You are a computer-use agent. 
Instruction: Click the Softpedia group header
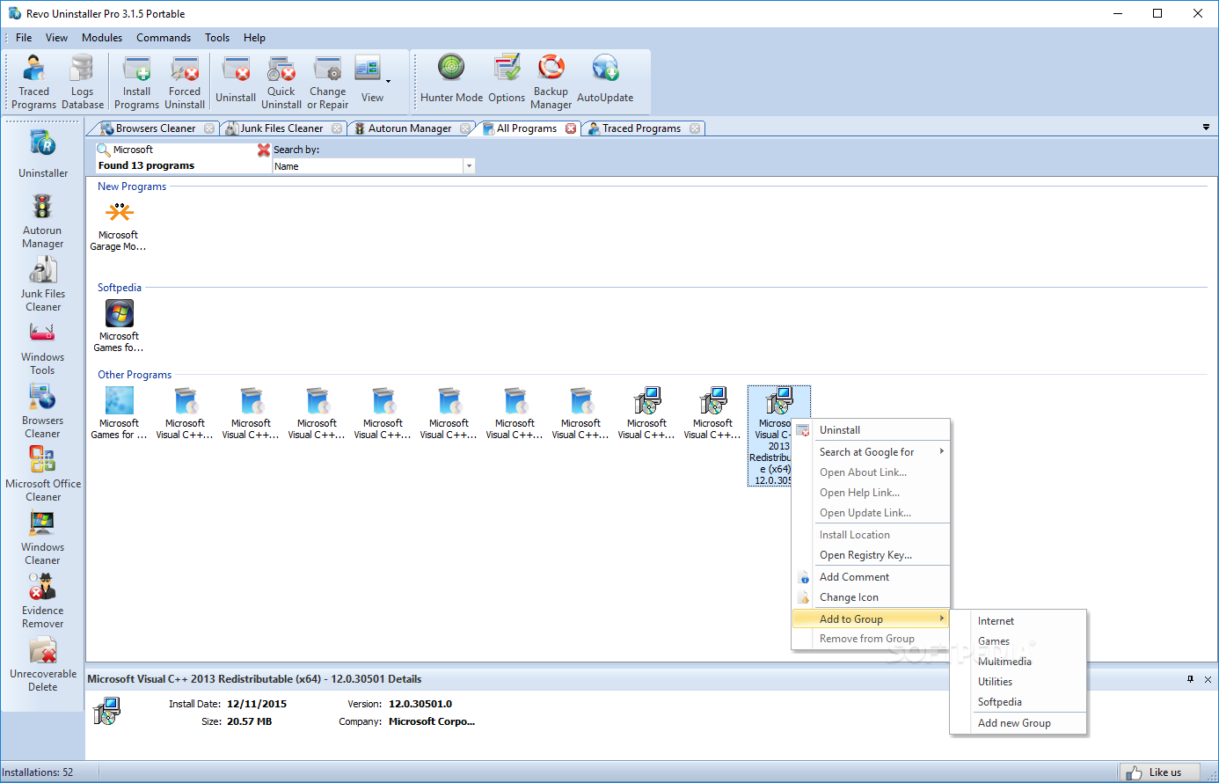(120, 288)
